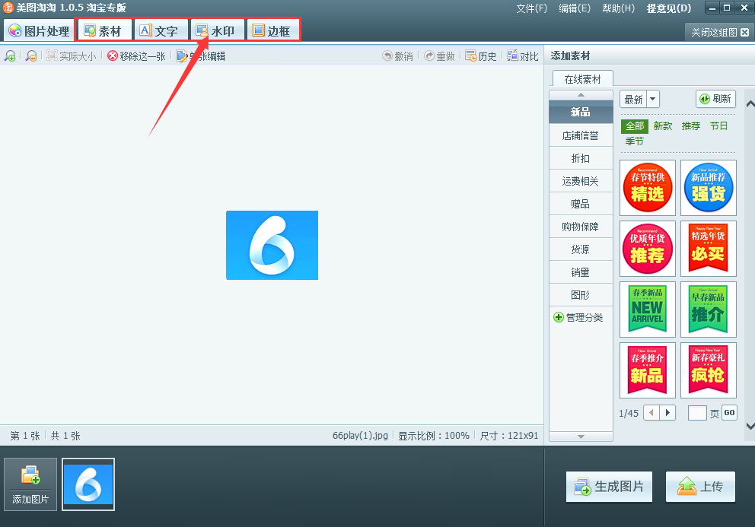
Task: Click the 撤销 undo button
Action: tap(398, 56)
